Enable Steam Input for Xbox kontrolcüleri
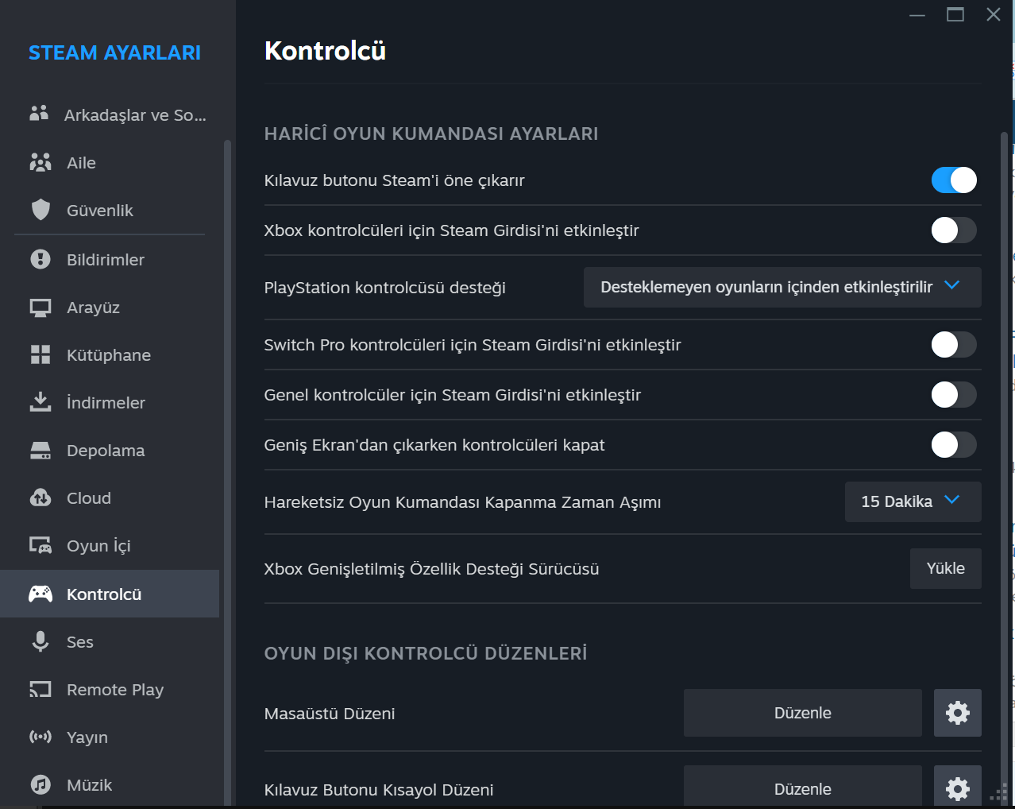Viewport: 1015px width, 809px height. click(953, 230)
